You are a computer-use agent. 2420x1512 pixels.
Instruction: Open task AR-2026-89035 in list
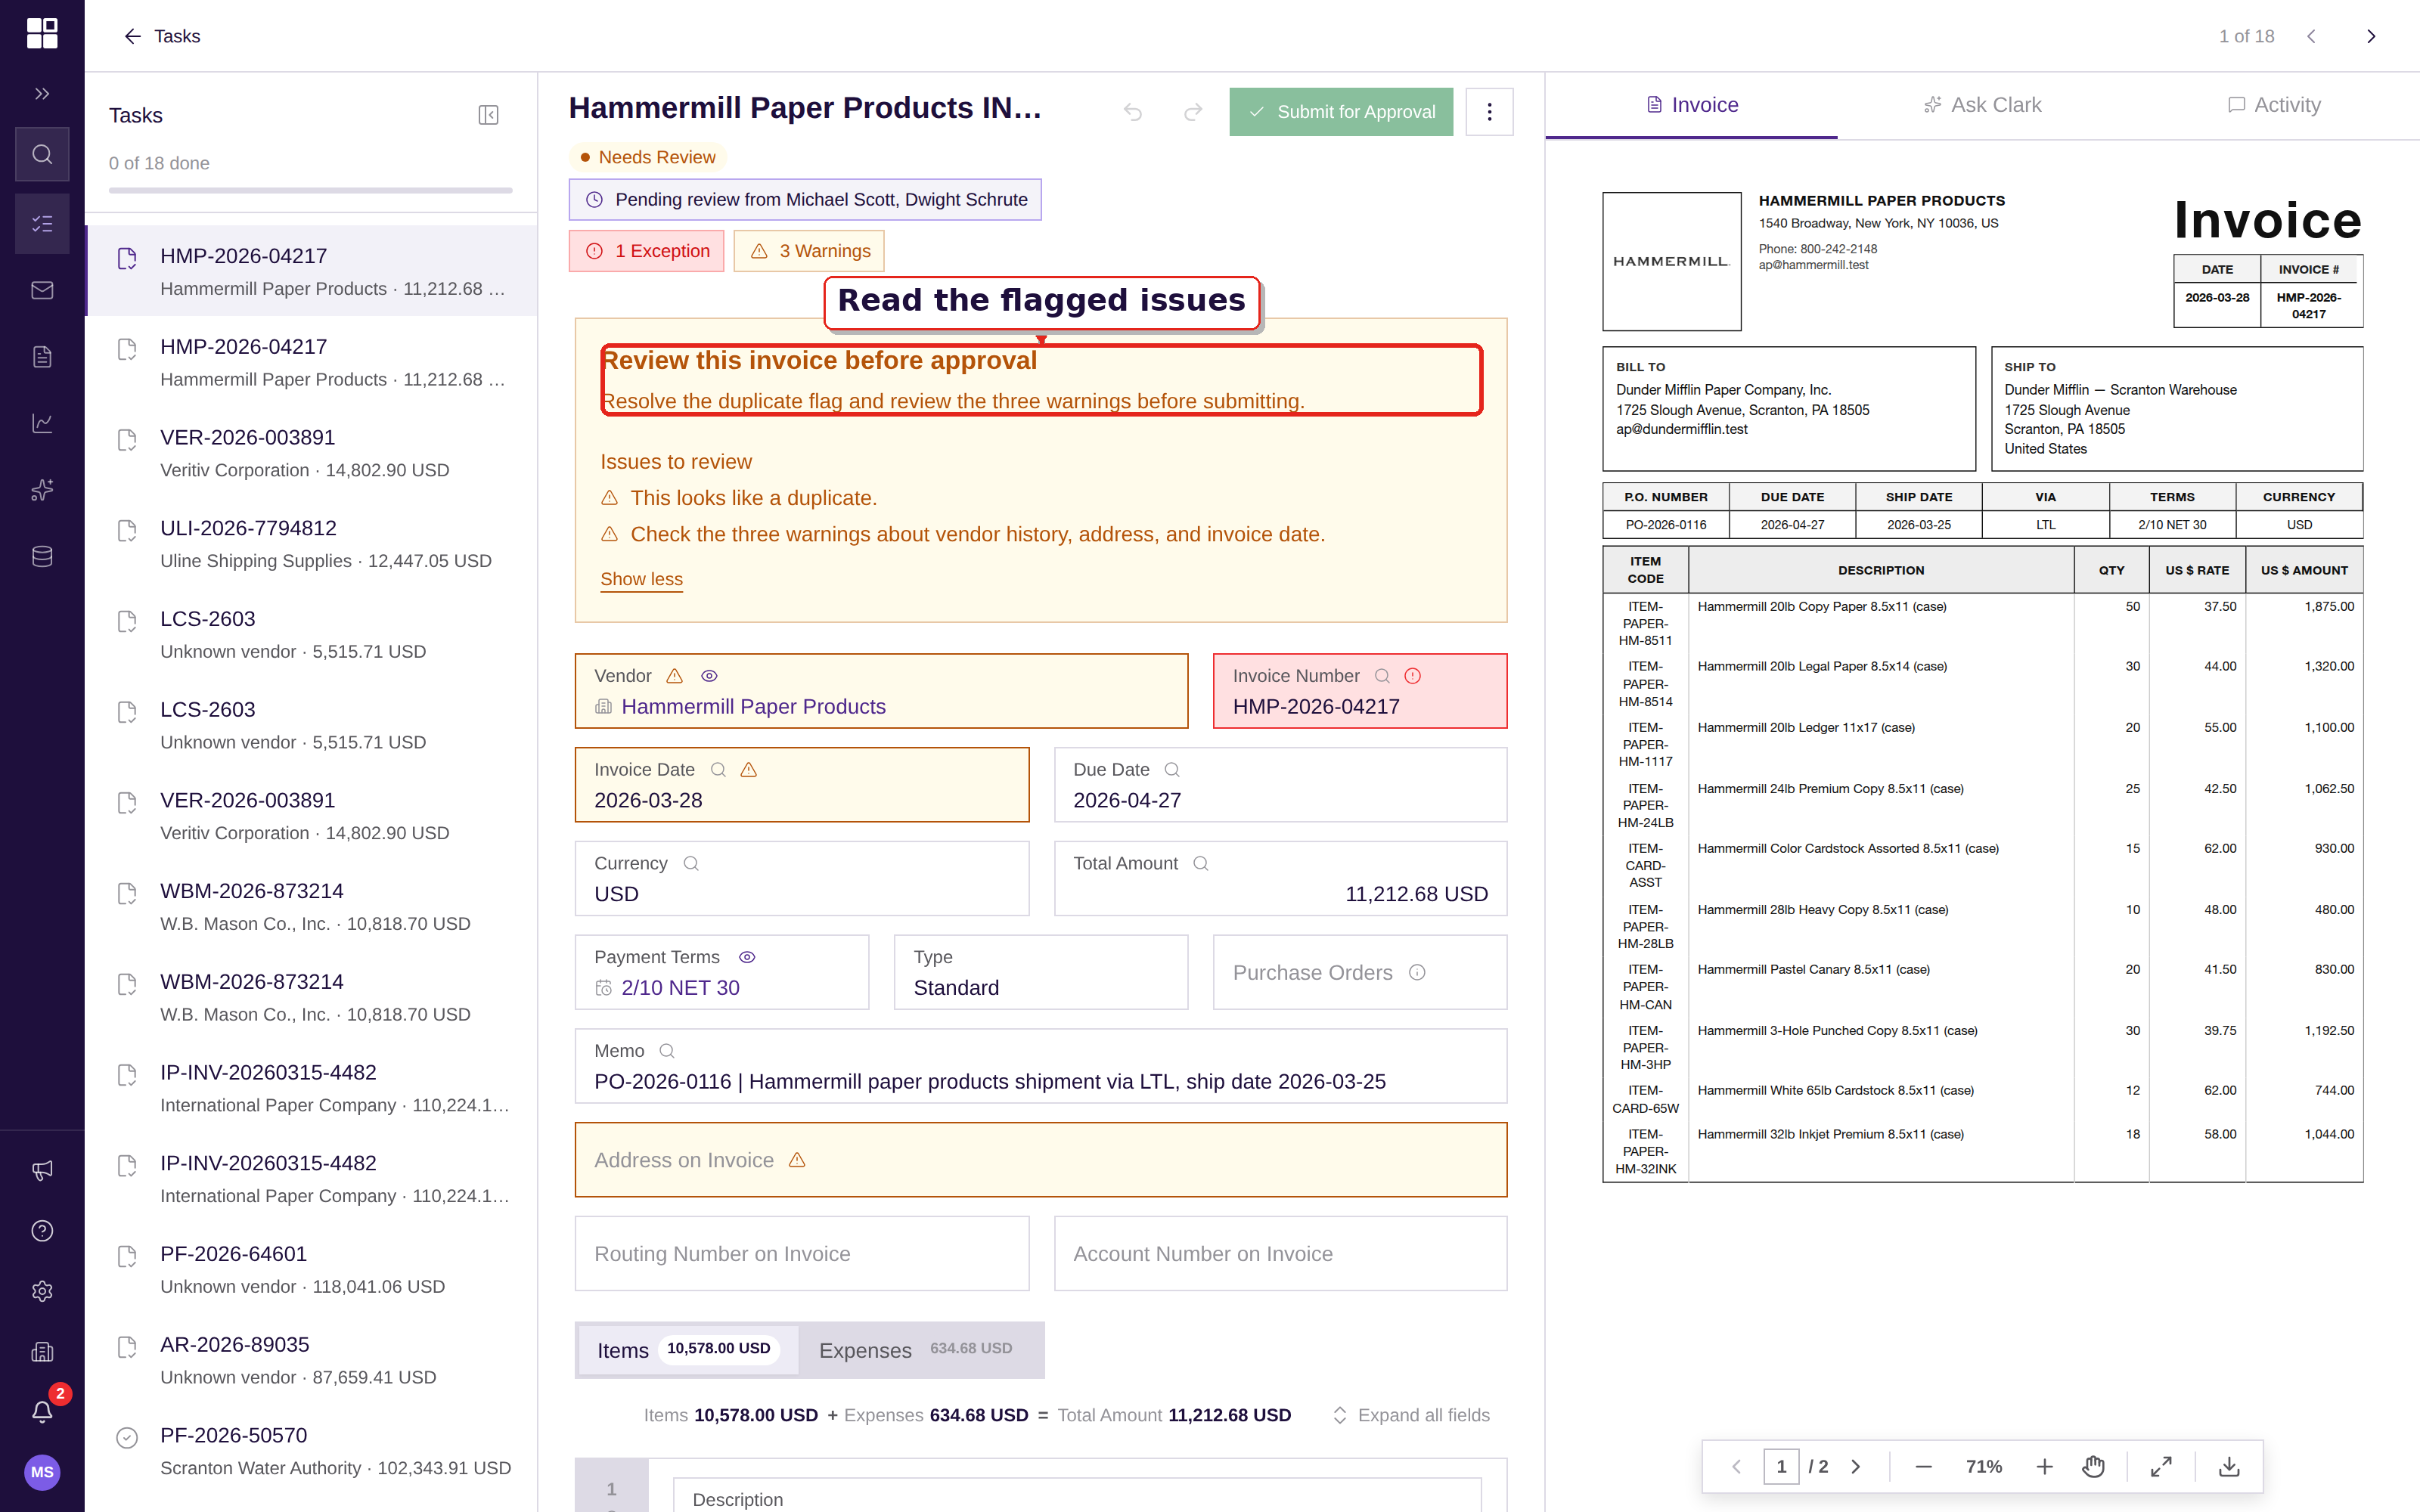point(311,1360)
